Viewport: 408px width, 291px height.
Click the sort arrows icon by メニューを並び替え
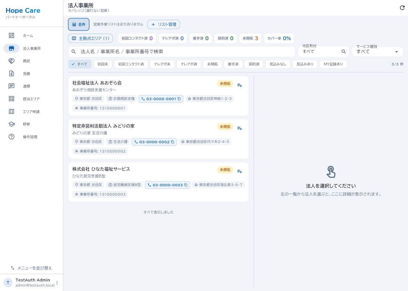(x=12, y=268)
